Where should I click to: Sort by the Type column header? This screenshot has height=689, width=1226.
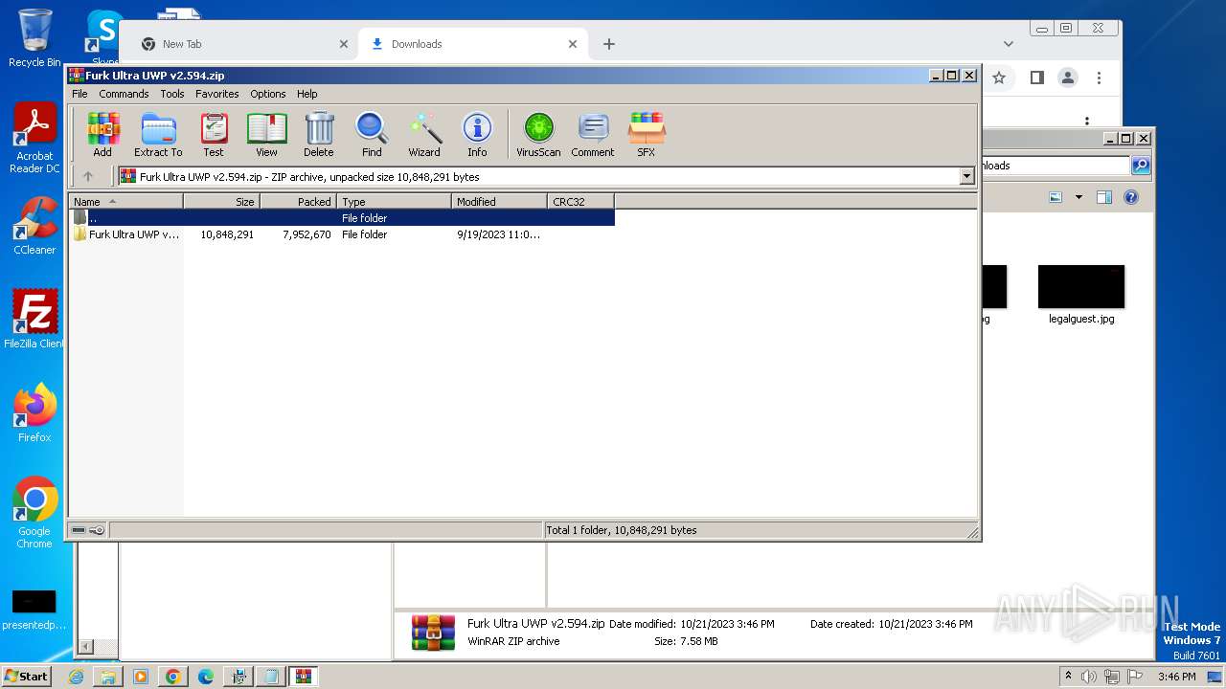394,202
